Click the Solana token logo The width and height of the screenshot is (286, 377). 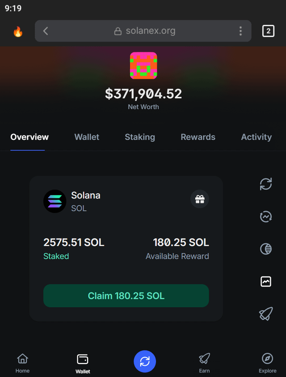pyautogui.click(x=55, y=201)
